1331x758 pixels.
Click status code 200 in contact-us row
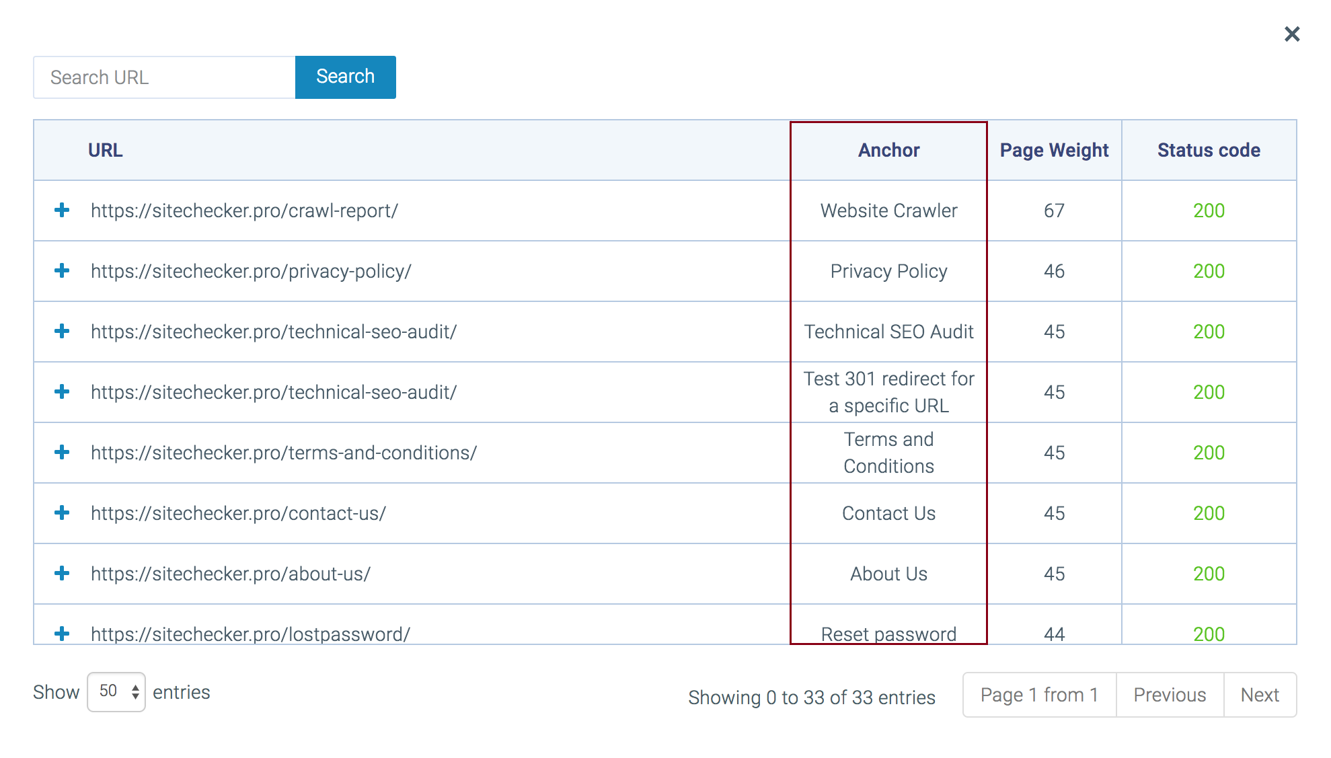[1209, 513]
